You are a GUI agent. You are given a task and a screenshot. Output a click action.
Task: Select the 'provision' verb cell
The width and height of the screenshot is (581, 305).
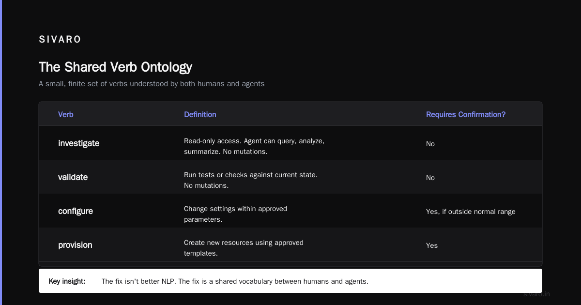pos(75,245)
